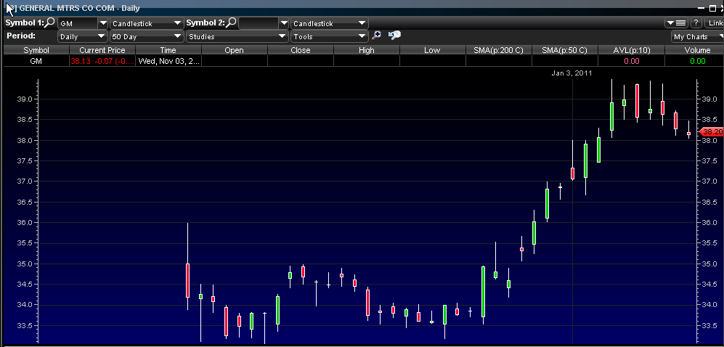Open the My Charts dropdown

click(x=698, y=36)
